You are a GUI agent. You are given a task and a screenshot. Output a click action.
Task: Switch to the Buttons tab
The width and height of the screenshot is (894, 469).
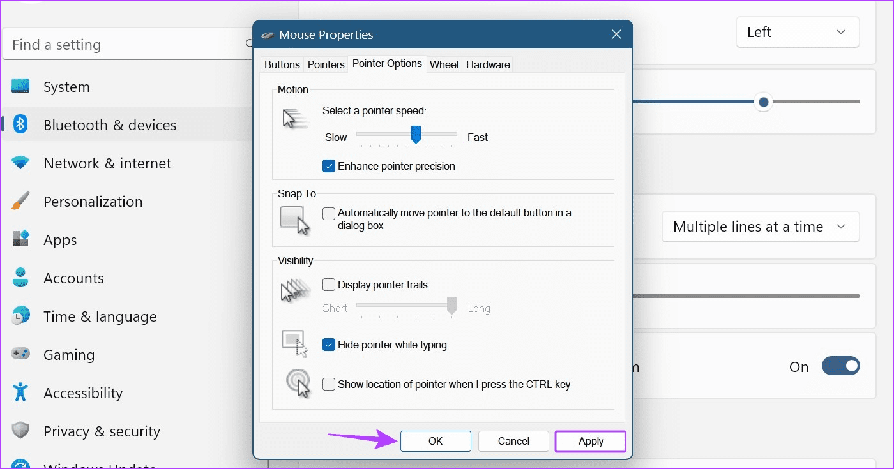click(282, 64)
